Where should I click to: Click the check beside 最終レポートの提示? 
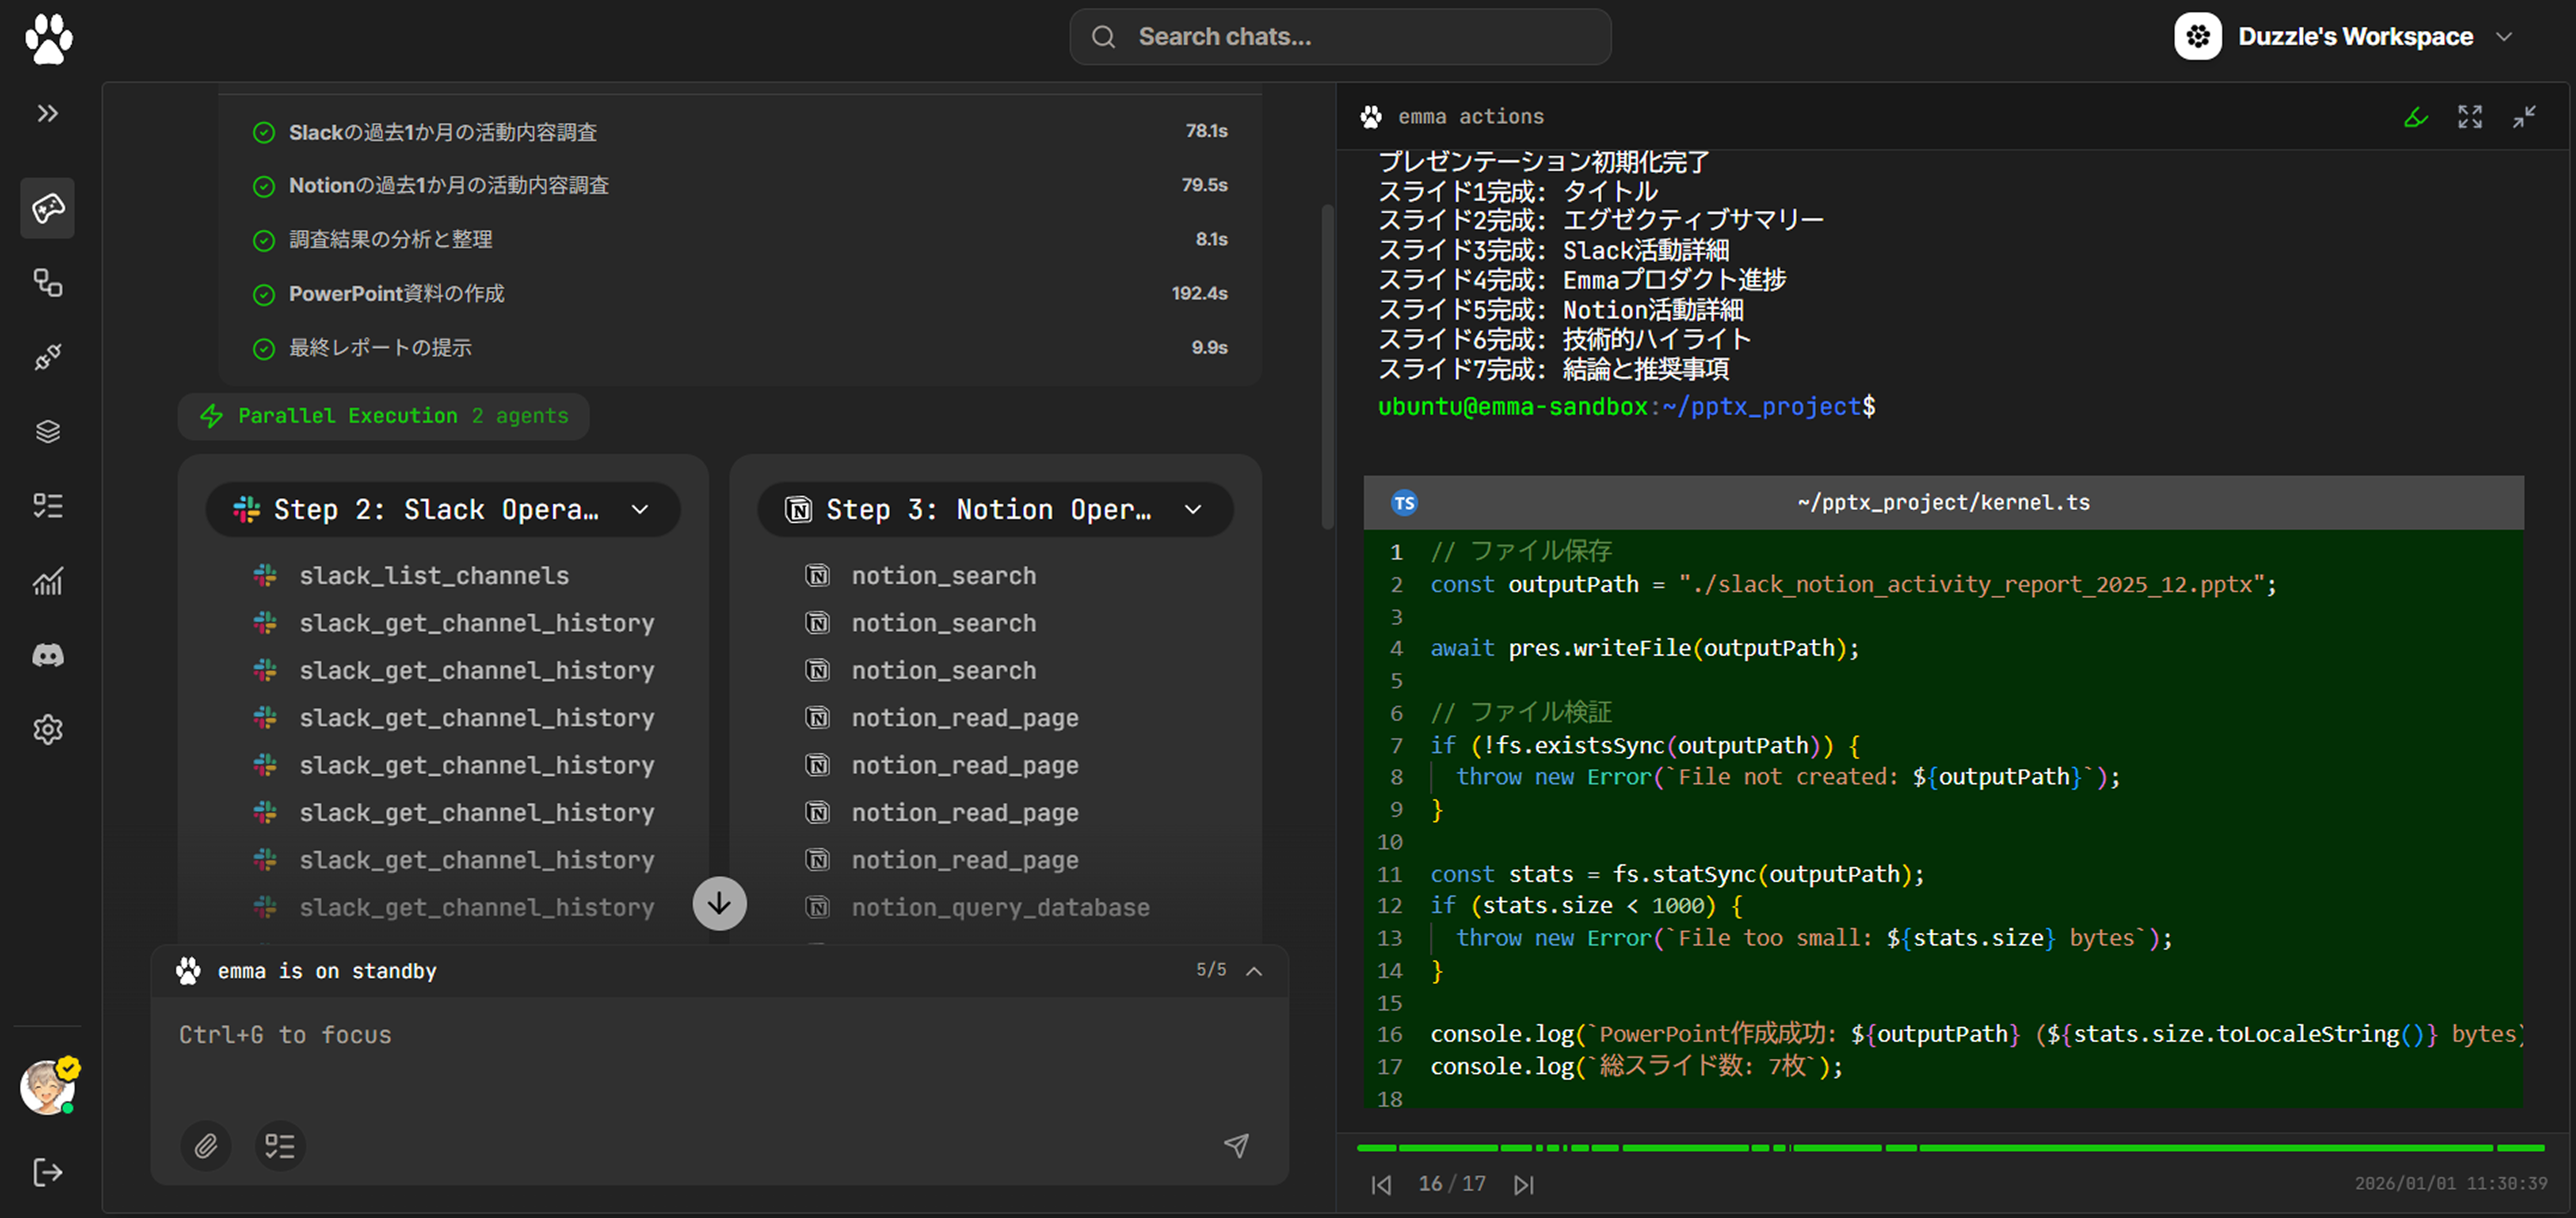264,349
